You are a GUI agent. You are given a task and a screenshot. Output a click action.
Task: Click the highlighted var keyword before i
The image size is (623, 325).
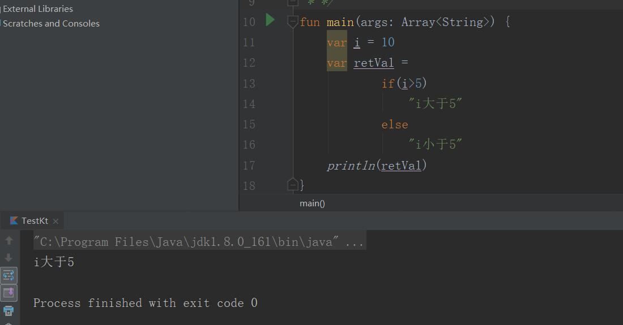337,42
